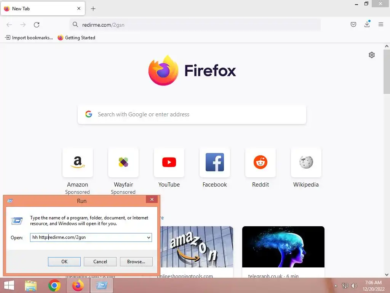Show hidden system tray icons
Screen dimensions: 390x293
[336, 286]
